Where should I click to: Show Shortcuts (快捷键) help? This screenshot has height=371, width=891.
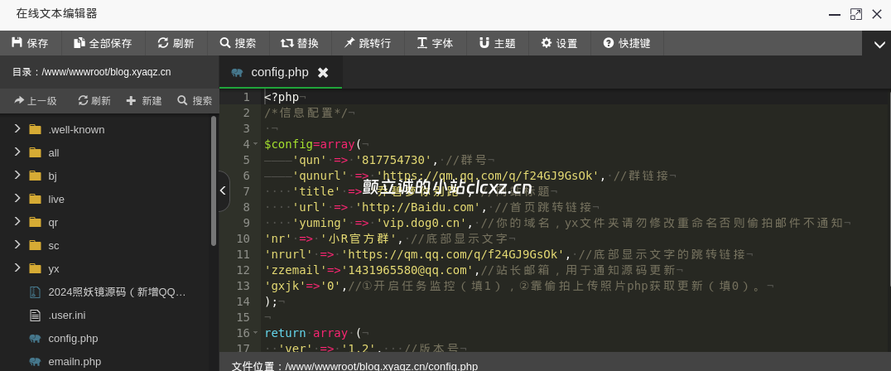tap(627, 43)
